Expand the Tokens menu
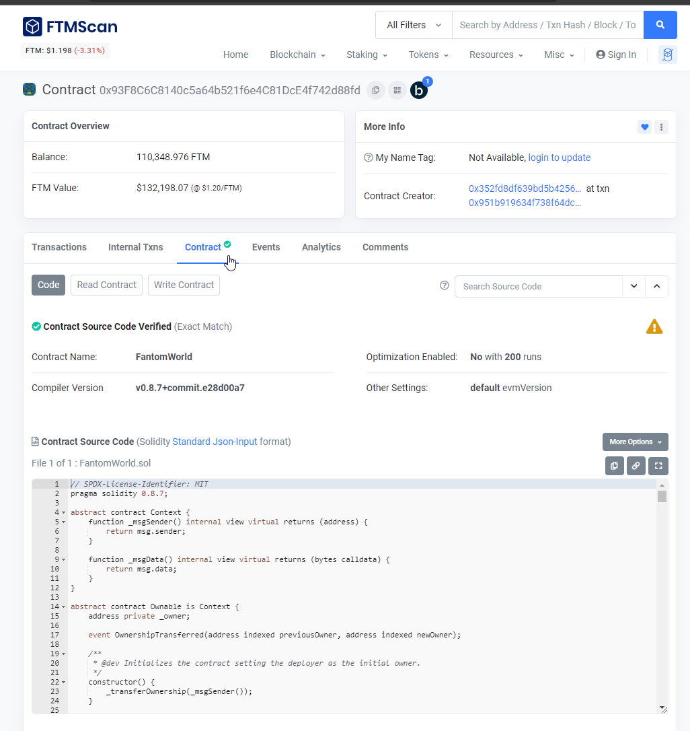The width and height of the screenshot is (690, 731). tap(428, 55)
